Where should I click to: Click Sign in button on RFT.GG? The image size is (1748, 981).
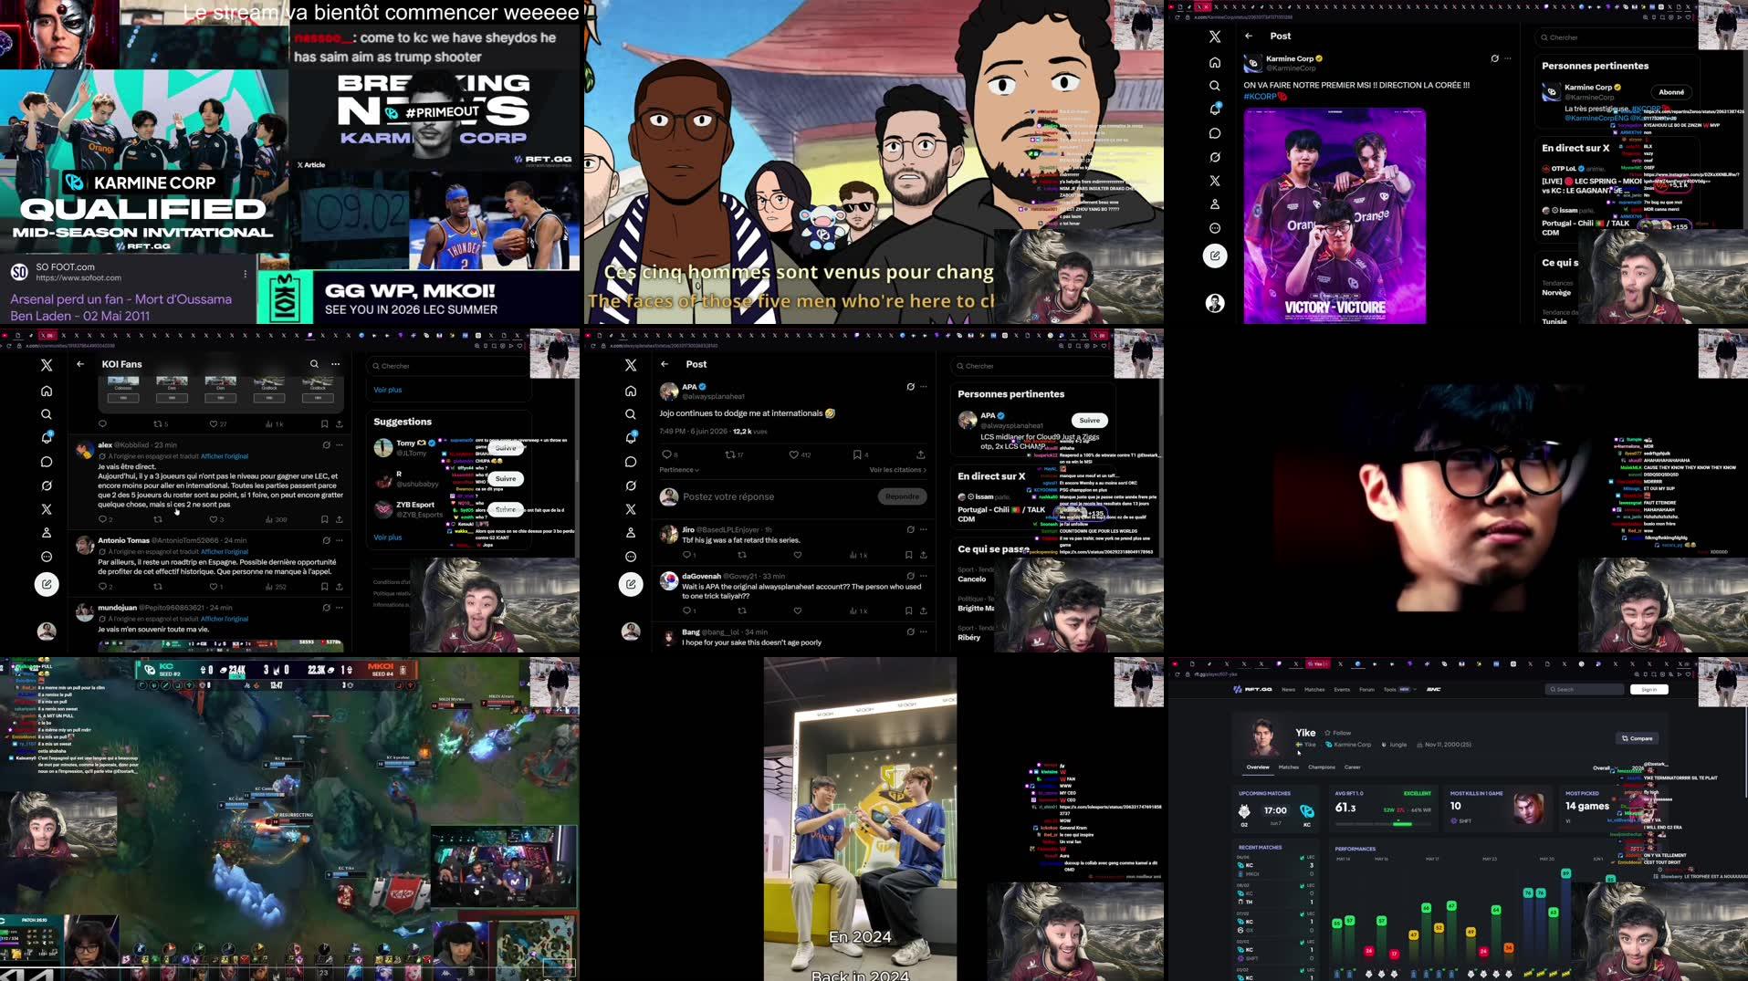[x=1649, y=690]
